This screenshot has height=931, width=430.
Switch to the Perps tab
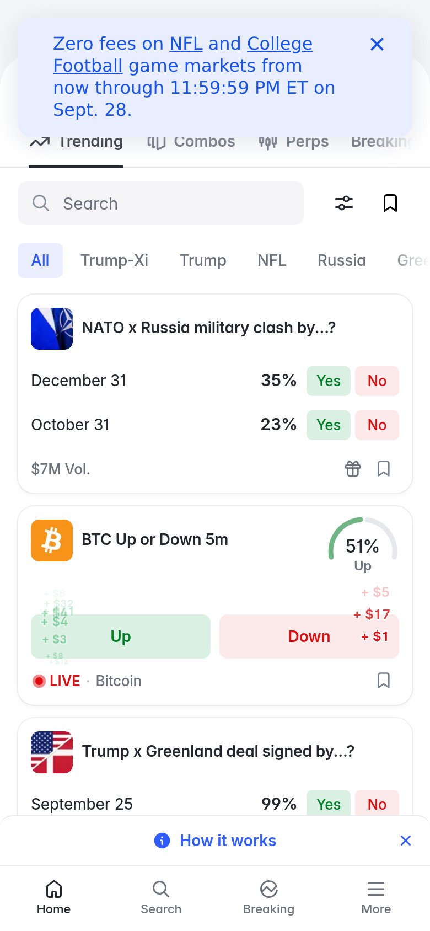point(293,142)
